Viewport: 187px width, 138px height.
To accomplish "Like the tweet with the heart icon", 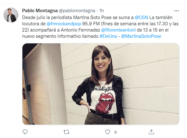I will (x=108, y=132).
